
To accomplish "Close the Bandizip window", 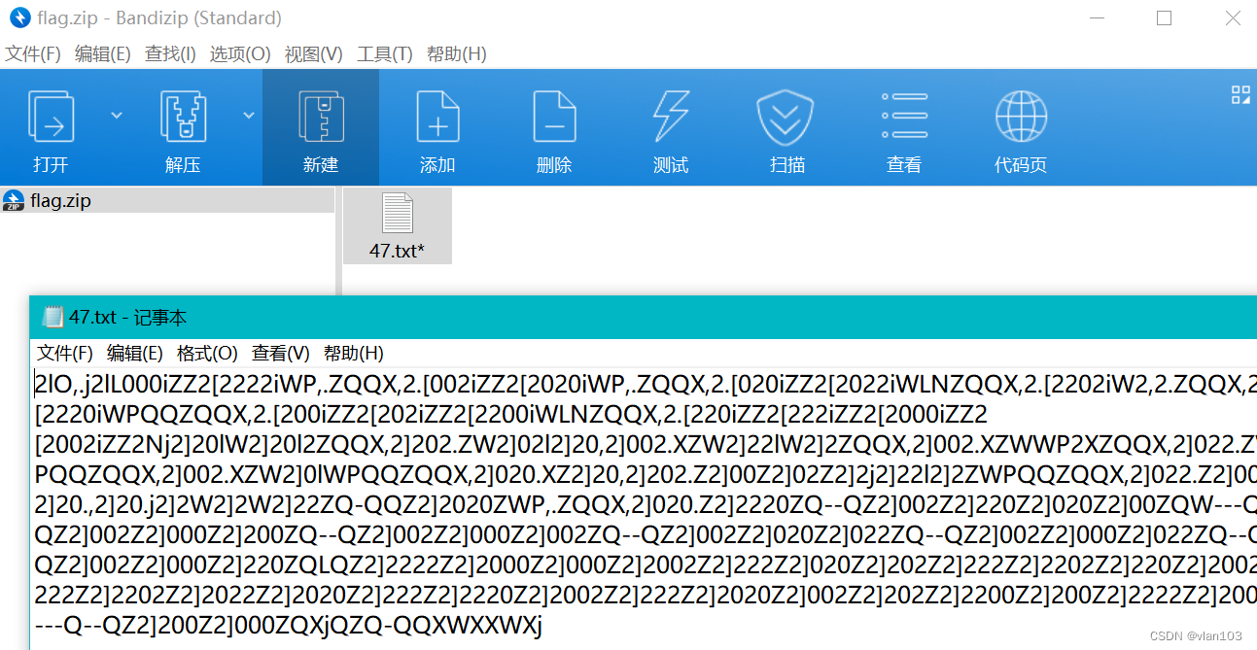I will point(1231,17).
